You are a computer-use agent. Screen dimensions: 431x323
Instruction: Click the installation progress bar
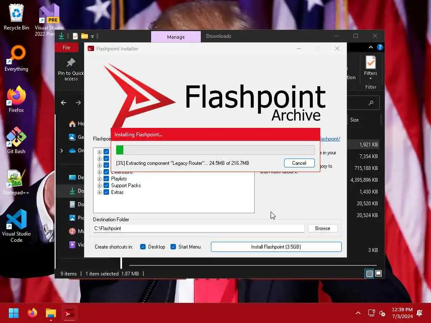click(x=215, y=150)
